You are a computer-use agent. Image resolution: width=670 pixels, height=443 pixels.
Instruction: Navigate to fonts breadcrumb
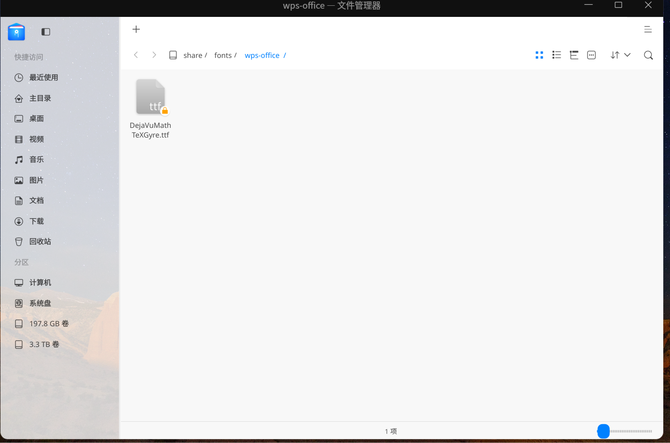[x=223, y=55]
